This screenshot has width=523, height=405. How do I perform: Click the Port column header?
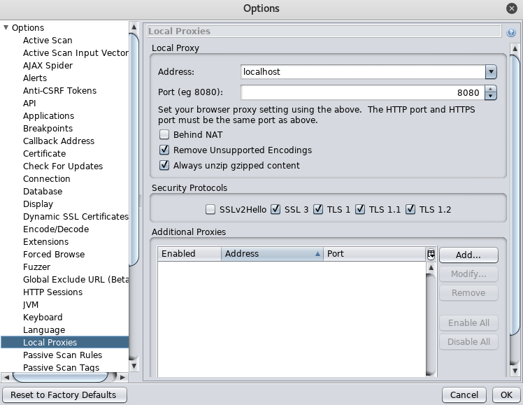pyautogui.click(x=374, y=254)
